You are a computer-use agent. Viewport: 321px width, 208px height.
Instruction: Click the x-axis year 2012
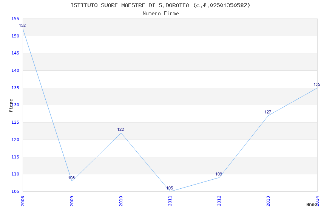pyautogui.click(x=219, y=201)
